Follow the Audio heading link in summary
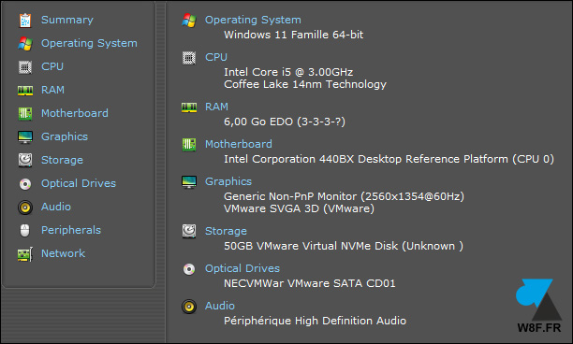Viewport: 573px width, 344px height. coord(220,306)
